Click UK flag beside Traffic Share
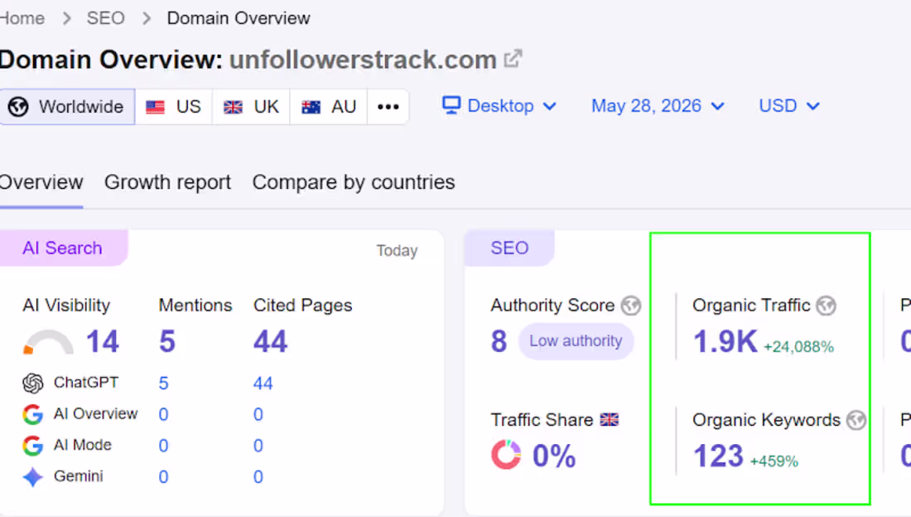This screenshot has height=517, width=911. click(x=610, y=419)
